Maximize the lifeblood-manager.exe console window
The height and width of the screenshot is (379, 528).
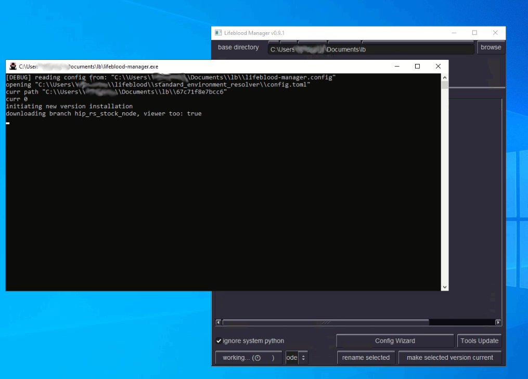(417, 67)
